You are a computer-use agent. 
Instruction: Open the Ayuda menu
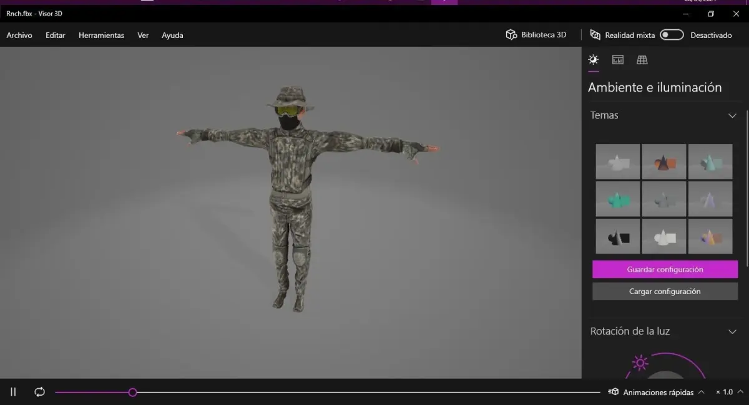tap(172, 36)
